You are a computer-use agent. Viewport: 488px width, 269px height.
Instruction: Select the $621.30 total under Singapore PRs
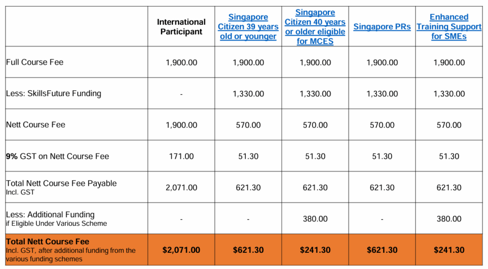point(382,250)
